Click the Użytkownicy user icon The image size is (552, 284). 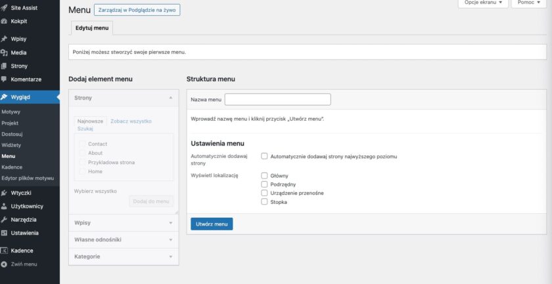pyautogui.click(x=4, y=206)
